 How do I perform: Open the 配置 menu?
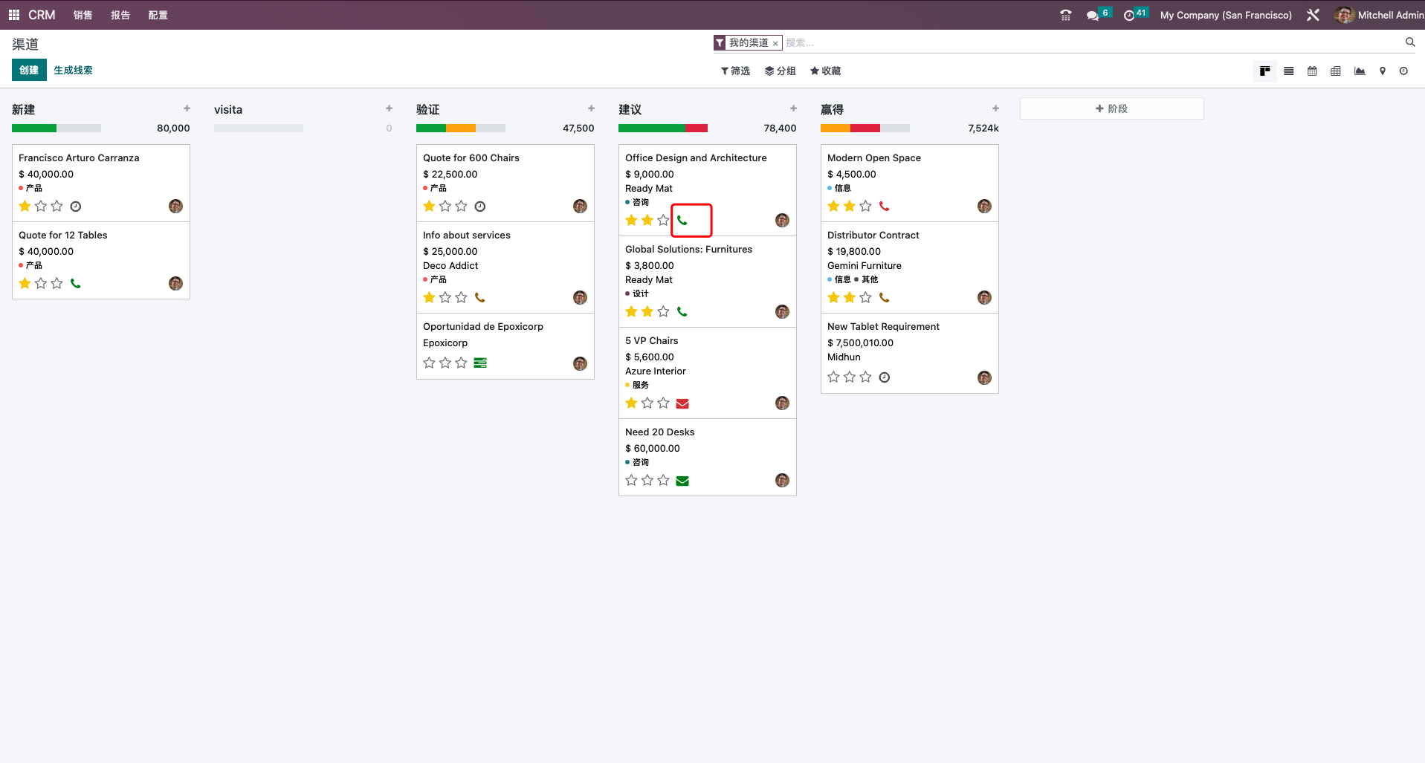(x=158, y=15)
